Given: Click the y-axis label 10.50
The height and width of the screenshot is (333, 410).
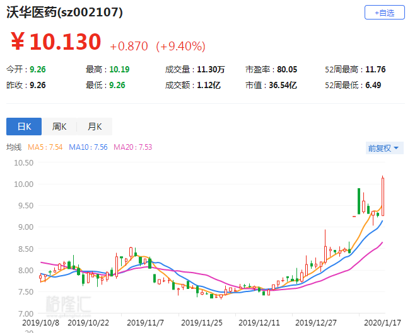Looking at the screenshot, I should coord(24,163).
